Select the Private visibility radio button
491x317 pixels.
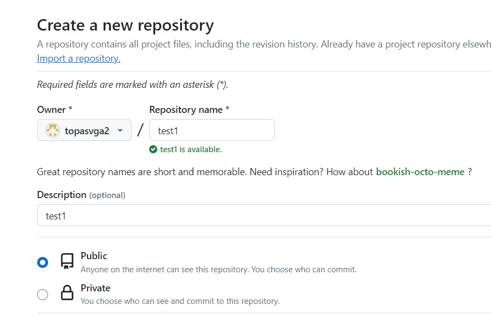click(43, 295)
